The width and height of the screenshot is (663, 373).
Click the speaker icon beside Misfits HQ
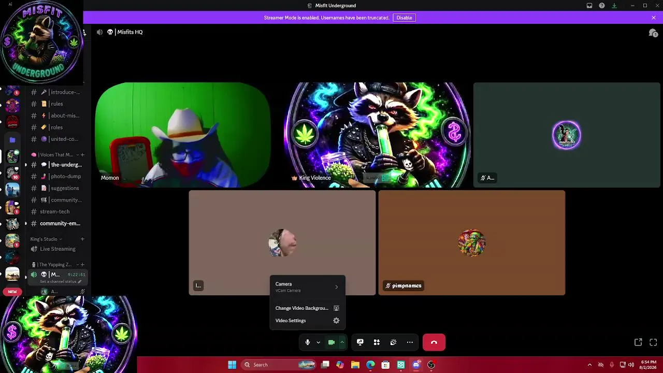tap(99, 32)
